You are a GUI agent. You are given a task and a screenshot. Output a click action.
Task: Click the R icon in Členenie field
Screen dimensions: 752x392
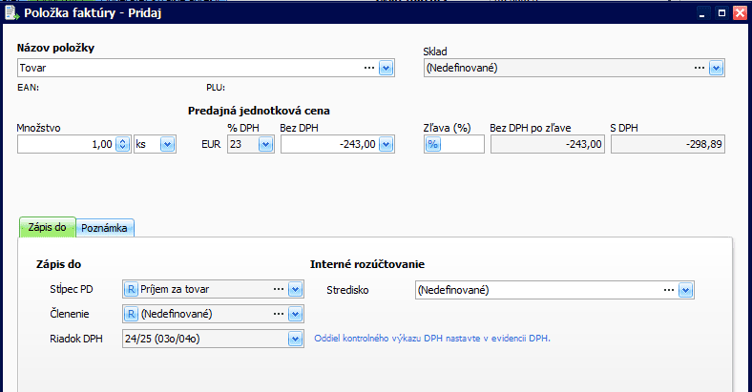tap(131, 313)
